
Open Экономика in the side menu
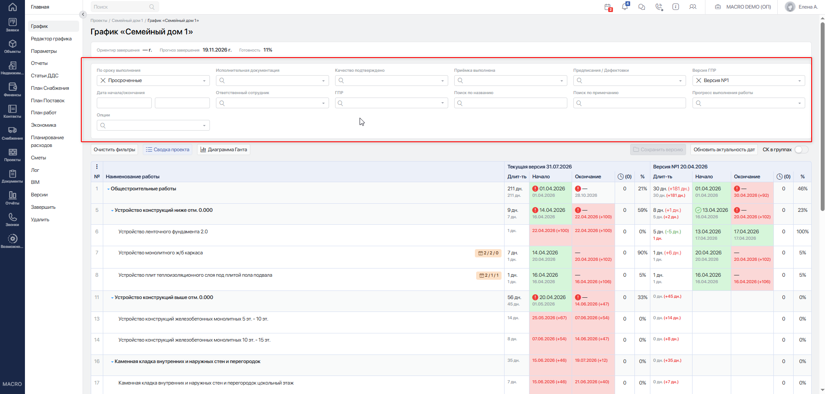(43, 125)
